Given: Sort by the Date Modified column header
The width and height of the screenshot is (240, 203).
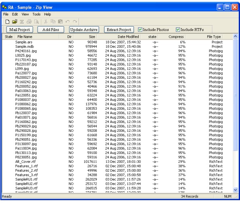Looking at the screenshot, I should (119, 37).
